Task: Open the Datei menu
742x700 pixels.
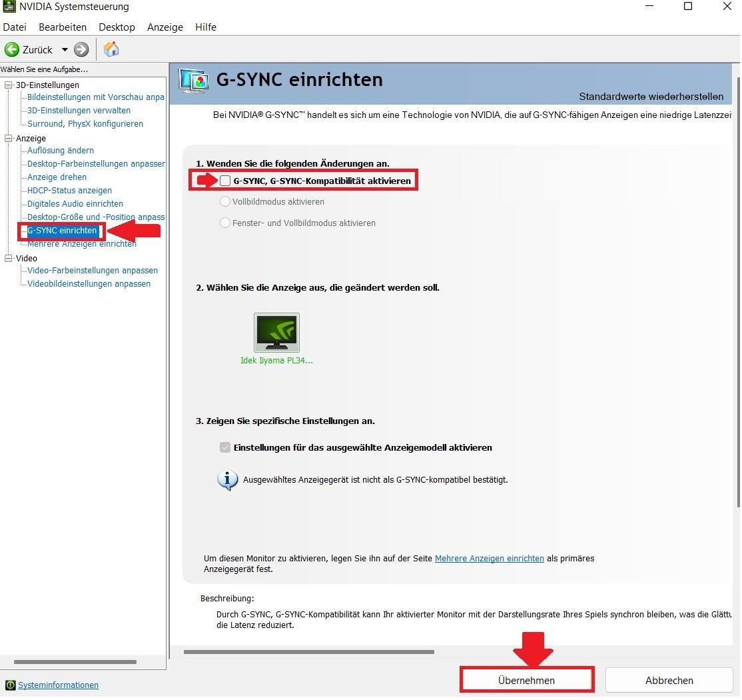Action: tap(15, 27)
